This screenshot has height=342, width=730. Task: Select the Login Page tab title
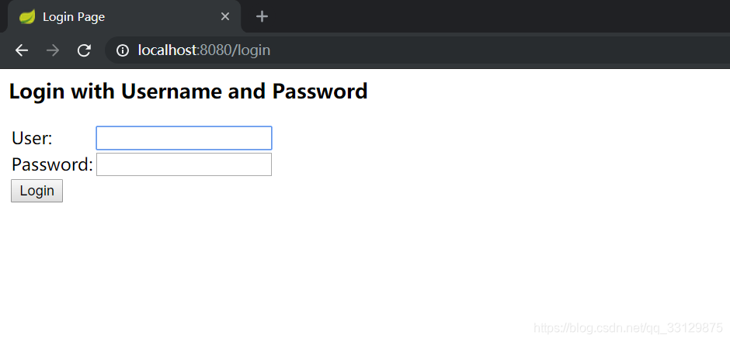coord(74,17)
